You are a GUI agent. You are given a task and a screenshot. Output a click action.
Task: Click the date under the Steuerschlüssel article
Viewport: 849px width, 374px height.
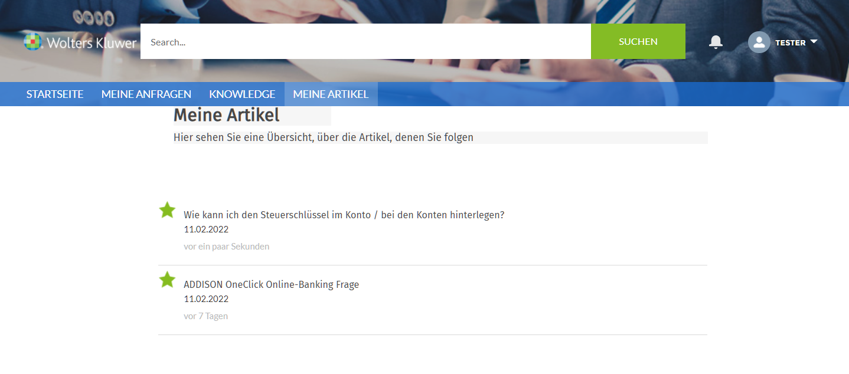(x=206, y=229)
